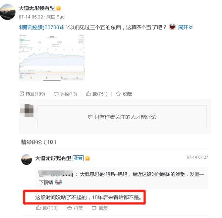This screenshot has width=222, height=218.
Task: Favorite the post with the 收藏 star
Action: (124, 94)
